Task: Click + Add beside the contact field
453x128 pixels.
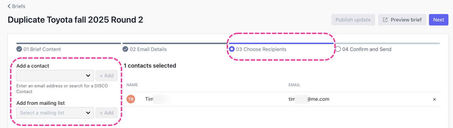Action: click(x=106, y=76)
